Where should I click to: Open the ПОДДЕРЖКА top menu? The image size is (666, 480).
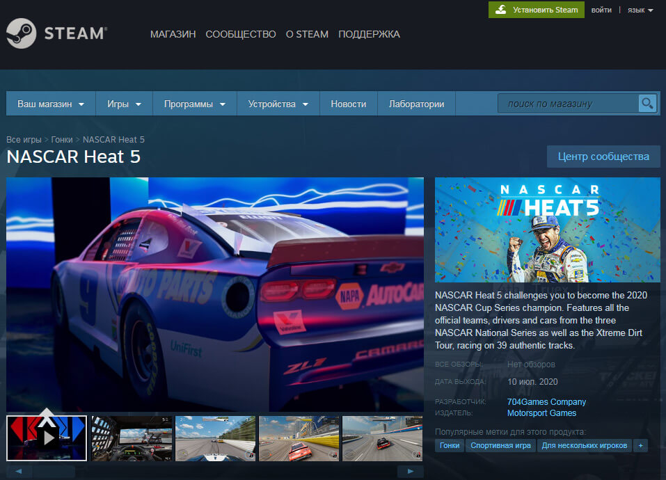click(369, 34)
